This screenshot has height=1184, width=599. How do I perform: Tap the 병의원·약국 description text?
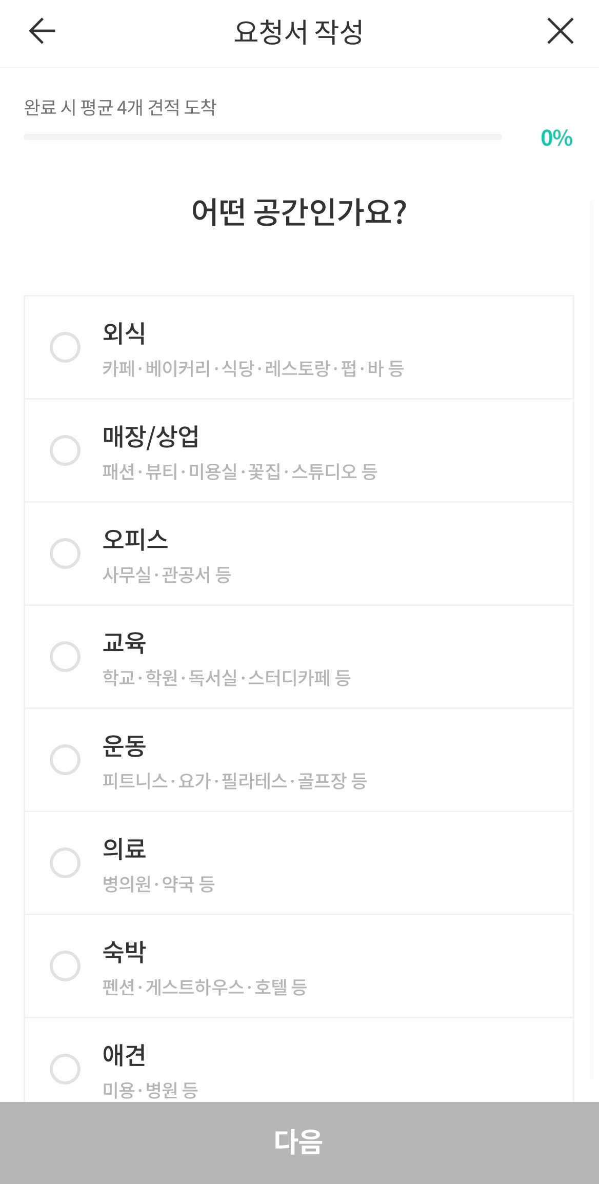point(158,884)
